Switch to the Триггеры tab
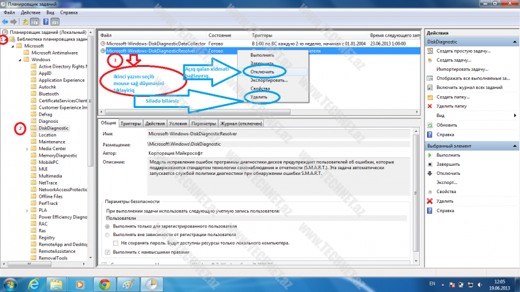The width and height of the screenshot is (520, 292). coord(131,123)
